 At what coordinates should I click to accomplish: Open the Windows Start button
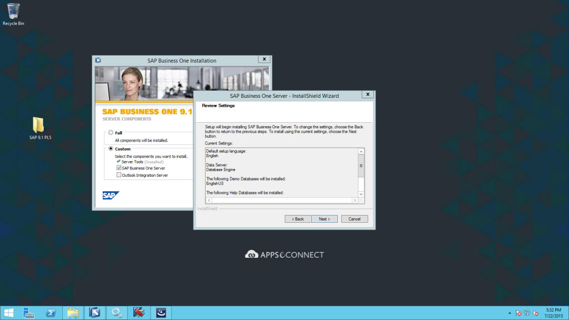click(x=9, y=313)
